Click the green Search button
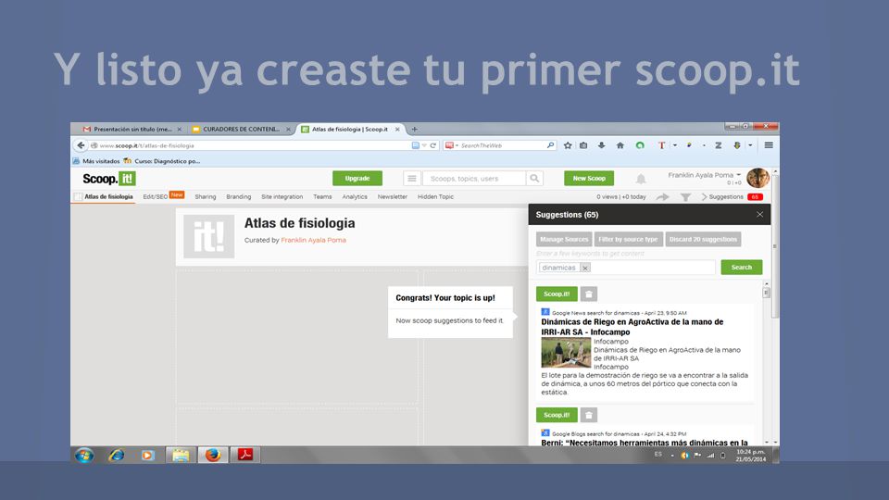 click(742, 267)
